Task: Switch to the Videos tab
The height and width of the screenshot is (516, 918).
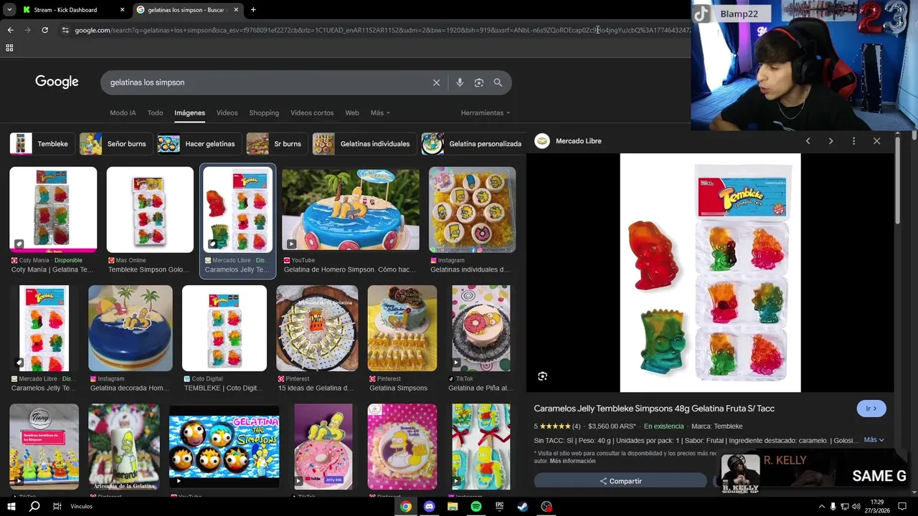Action: coord(227,113)
